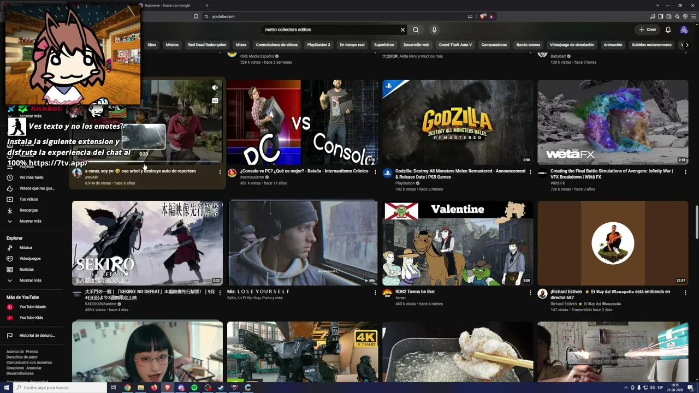Open the Brave VPN shield icon
The width and height of the screenshot is (699, 393).
685,16
